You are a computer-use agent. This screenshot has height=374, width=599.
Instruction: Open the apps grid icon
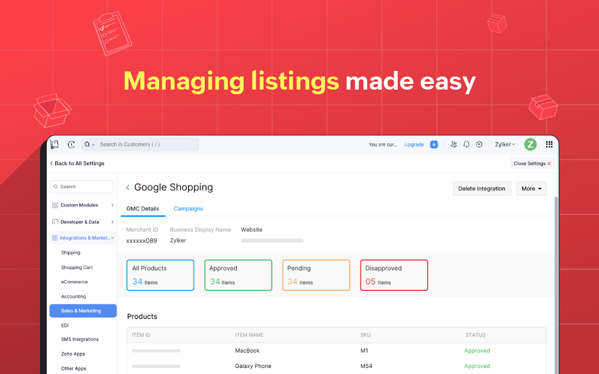tap(549, 144)
